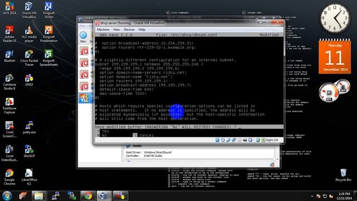Open the Help menu in the VM window
The height and width of the screenshot is (201, 357).
click(x=142, y=30)
